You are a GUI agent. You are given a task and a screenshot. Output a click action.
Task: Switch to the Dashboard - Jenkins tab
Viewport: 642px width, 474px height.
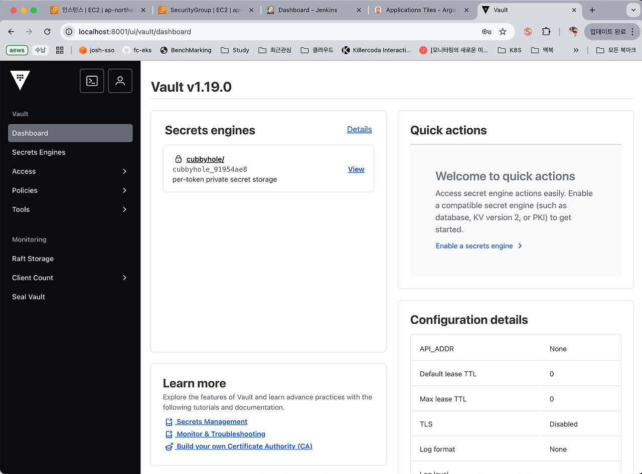(313, 10)
